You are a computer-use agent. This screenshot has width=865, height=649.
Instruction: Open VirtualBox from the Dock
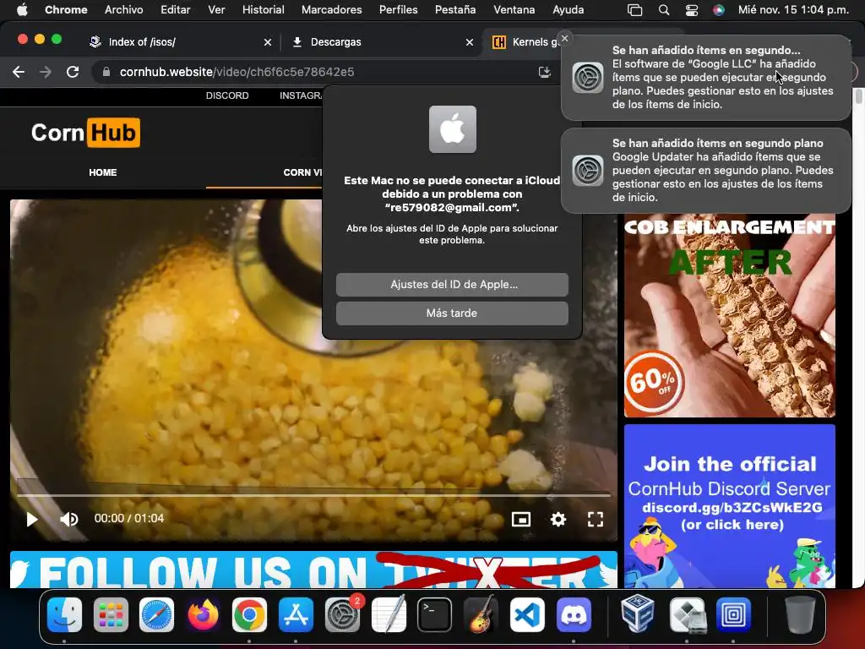point(638,614)
